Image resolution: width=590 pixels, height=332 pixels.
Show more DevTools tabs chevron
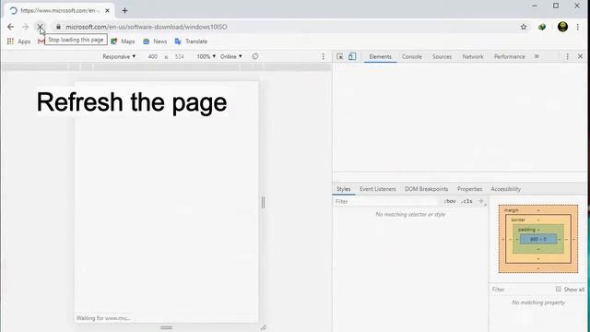[537, 56]
